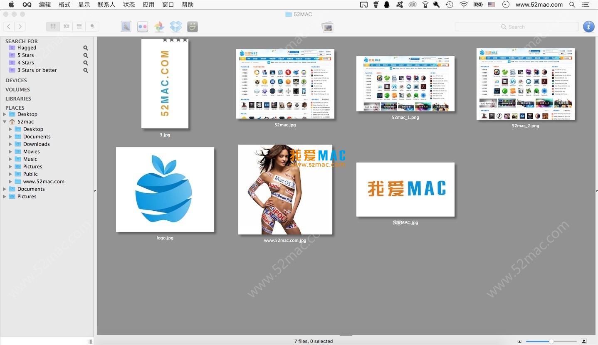Run the 4 Stars search magnifier

coord(86,63)
